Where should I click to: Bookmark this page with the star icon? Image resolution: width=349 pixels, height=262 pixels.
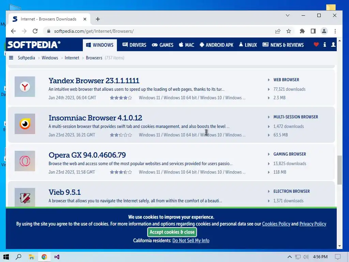[x=289, y=31]
